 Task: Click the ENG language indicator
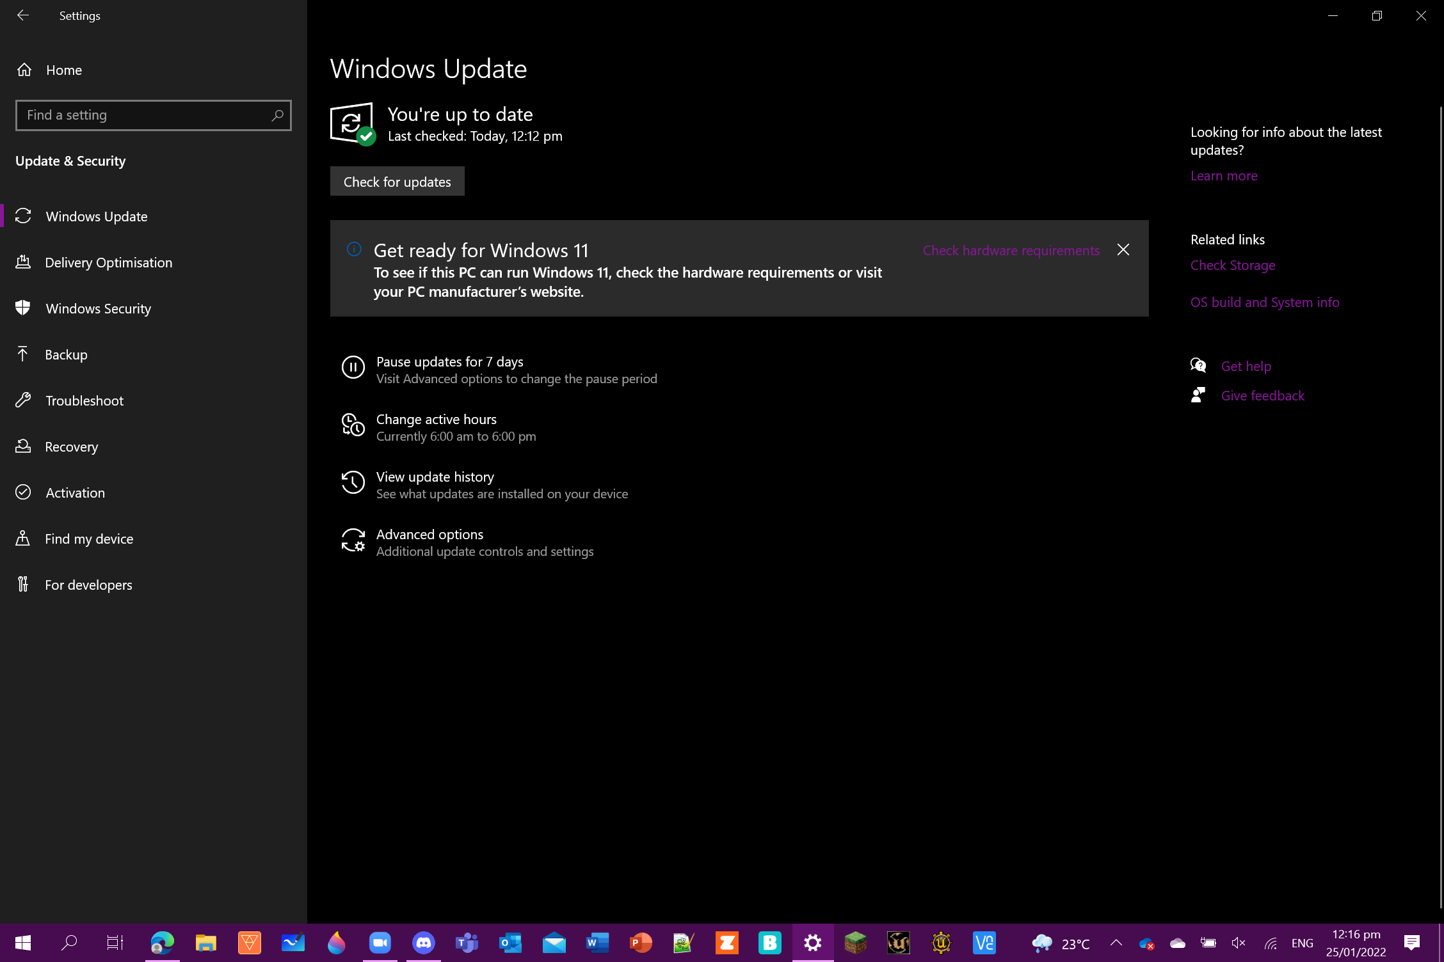(x=1302, y=943)
